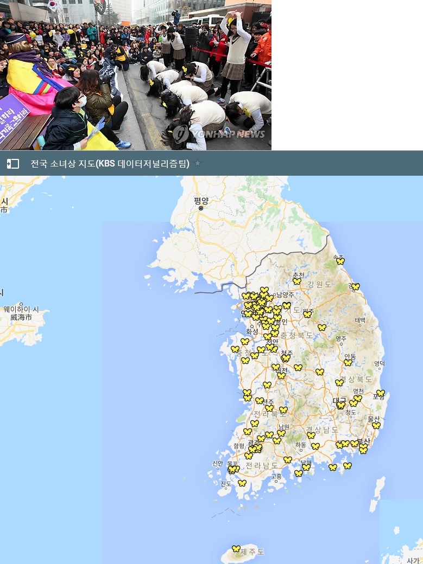Click the 평양 city label on map

(201, 200)
